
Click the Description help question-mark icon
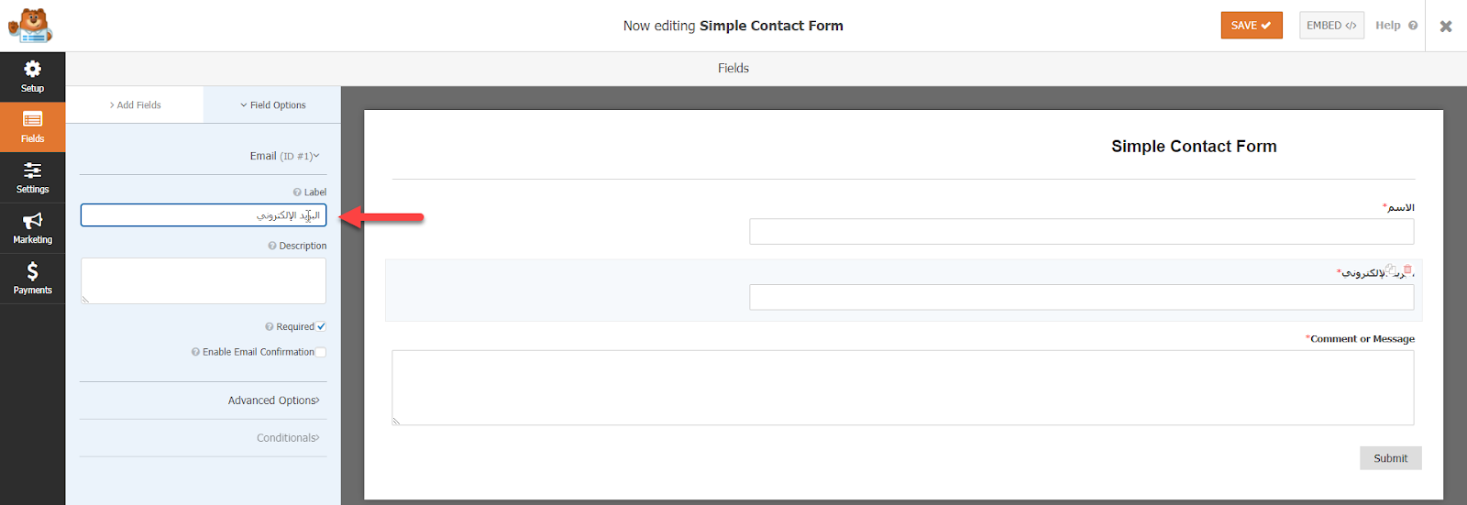coord(272,246)
